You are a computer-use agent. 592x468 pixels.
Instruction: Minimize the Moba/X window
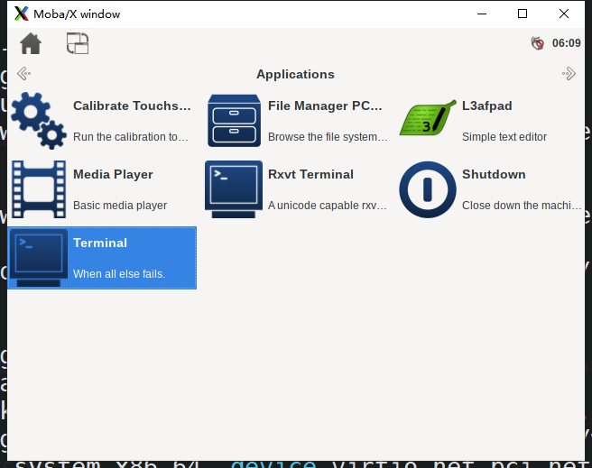tap(482, 14)
